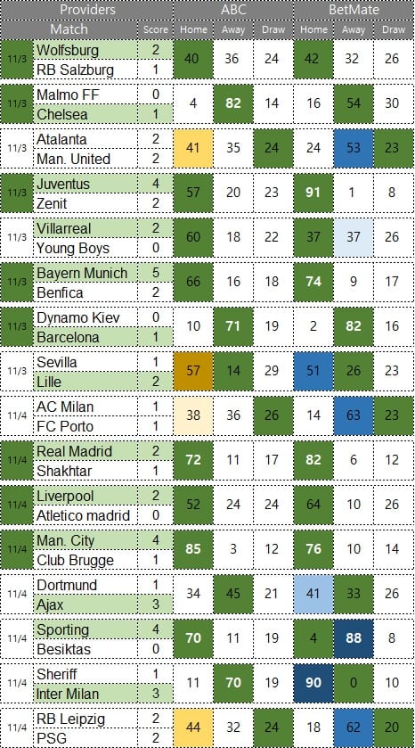Click the Bayern Munich team cell

click(85, 273)
